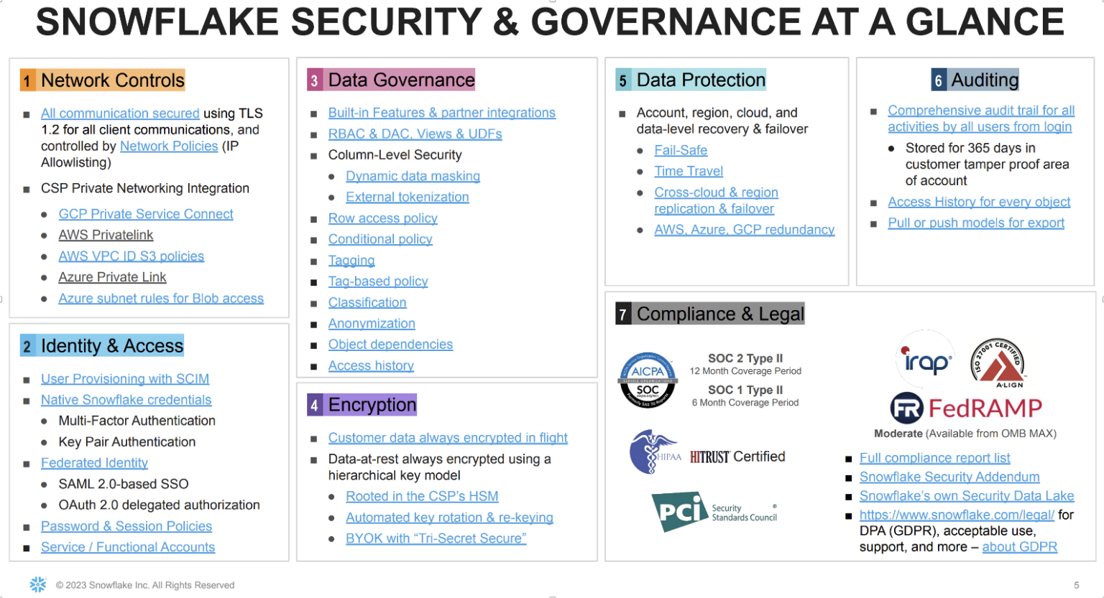Image resolution: width=1104 pixels, height=598 pixels.
Task: Click the FedRAMP logo
Action: click(x=966, y=408)
